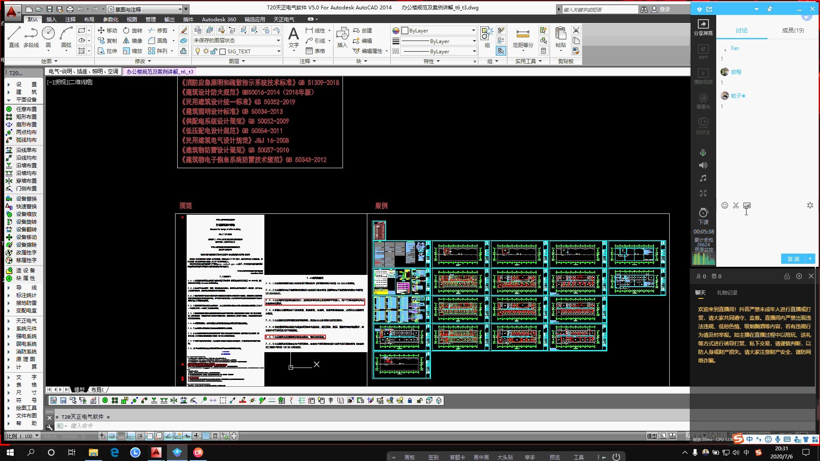Click the 任意布置 tool in side panel

click(x=22, y=109)
